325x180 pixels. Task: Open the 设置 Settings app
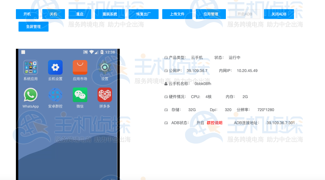coord(105,67)
